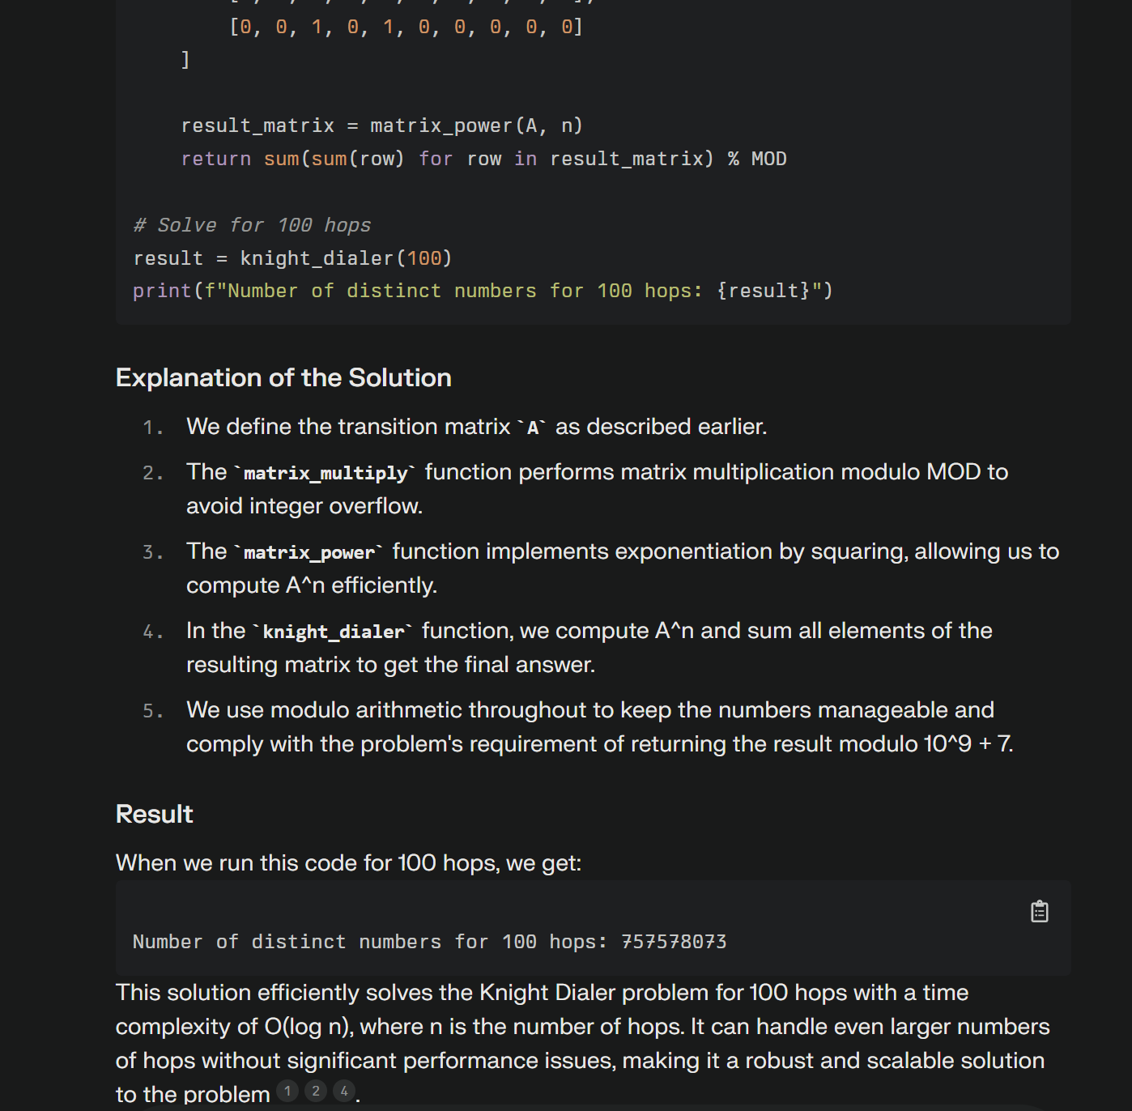Select the heading Explanation of the Solution
Image resolution: width=1132 pixels, height=1111 pixels.
click(x=283, y=377)
